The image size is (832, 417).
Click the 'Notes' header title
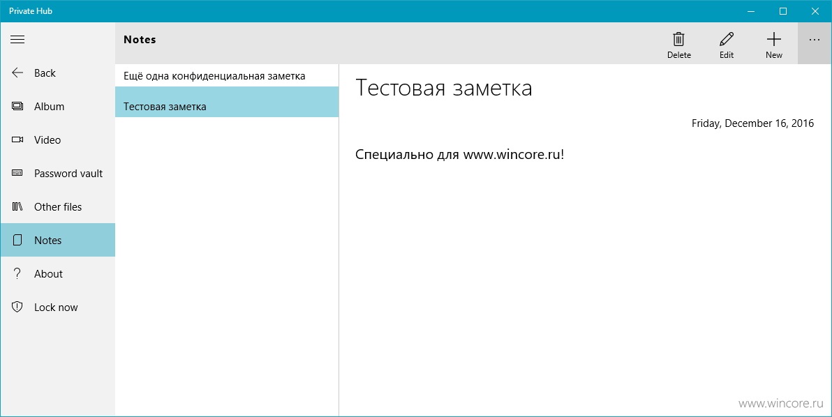140,40
